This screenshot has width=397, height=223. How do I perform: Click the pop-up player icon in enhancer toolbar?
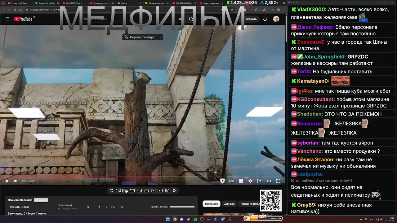tap(146, 191)
